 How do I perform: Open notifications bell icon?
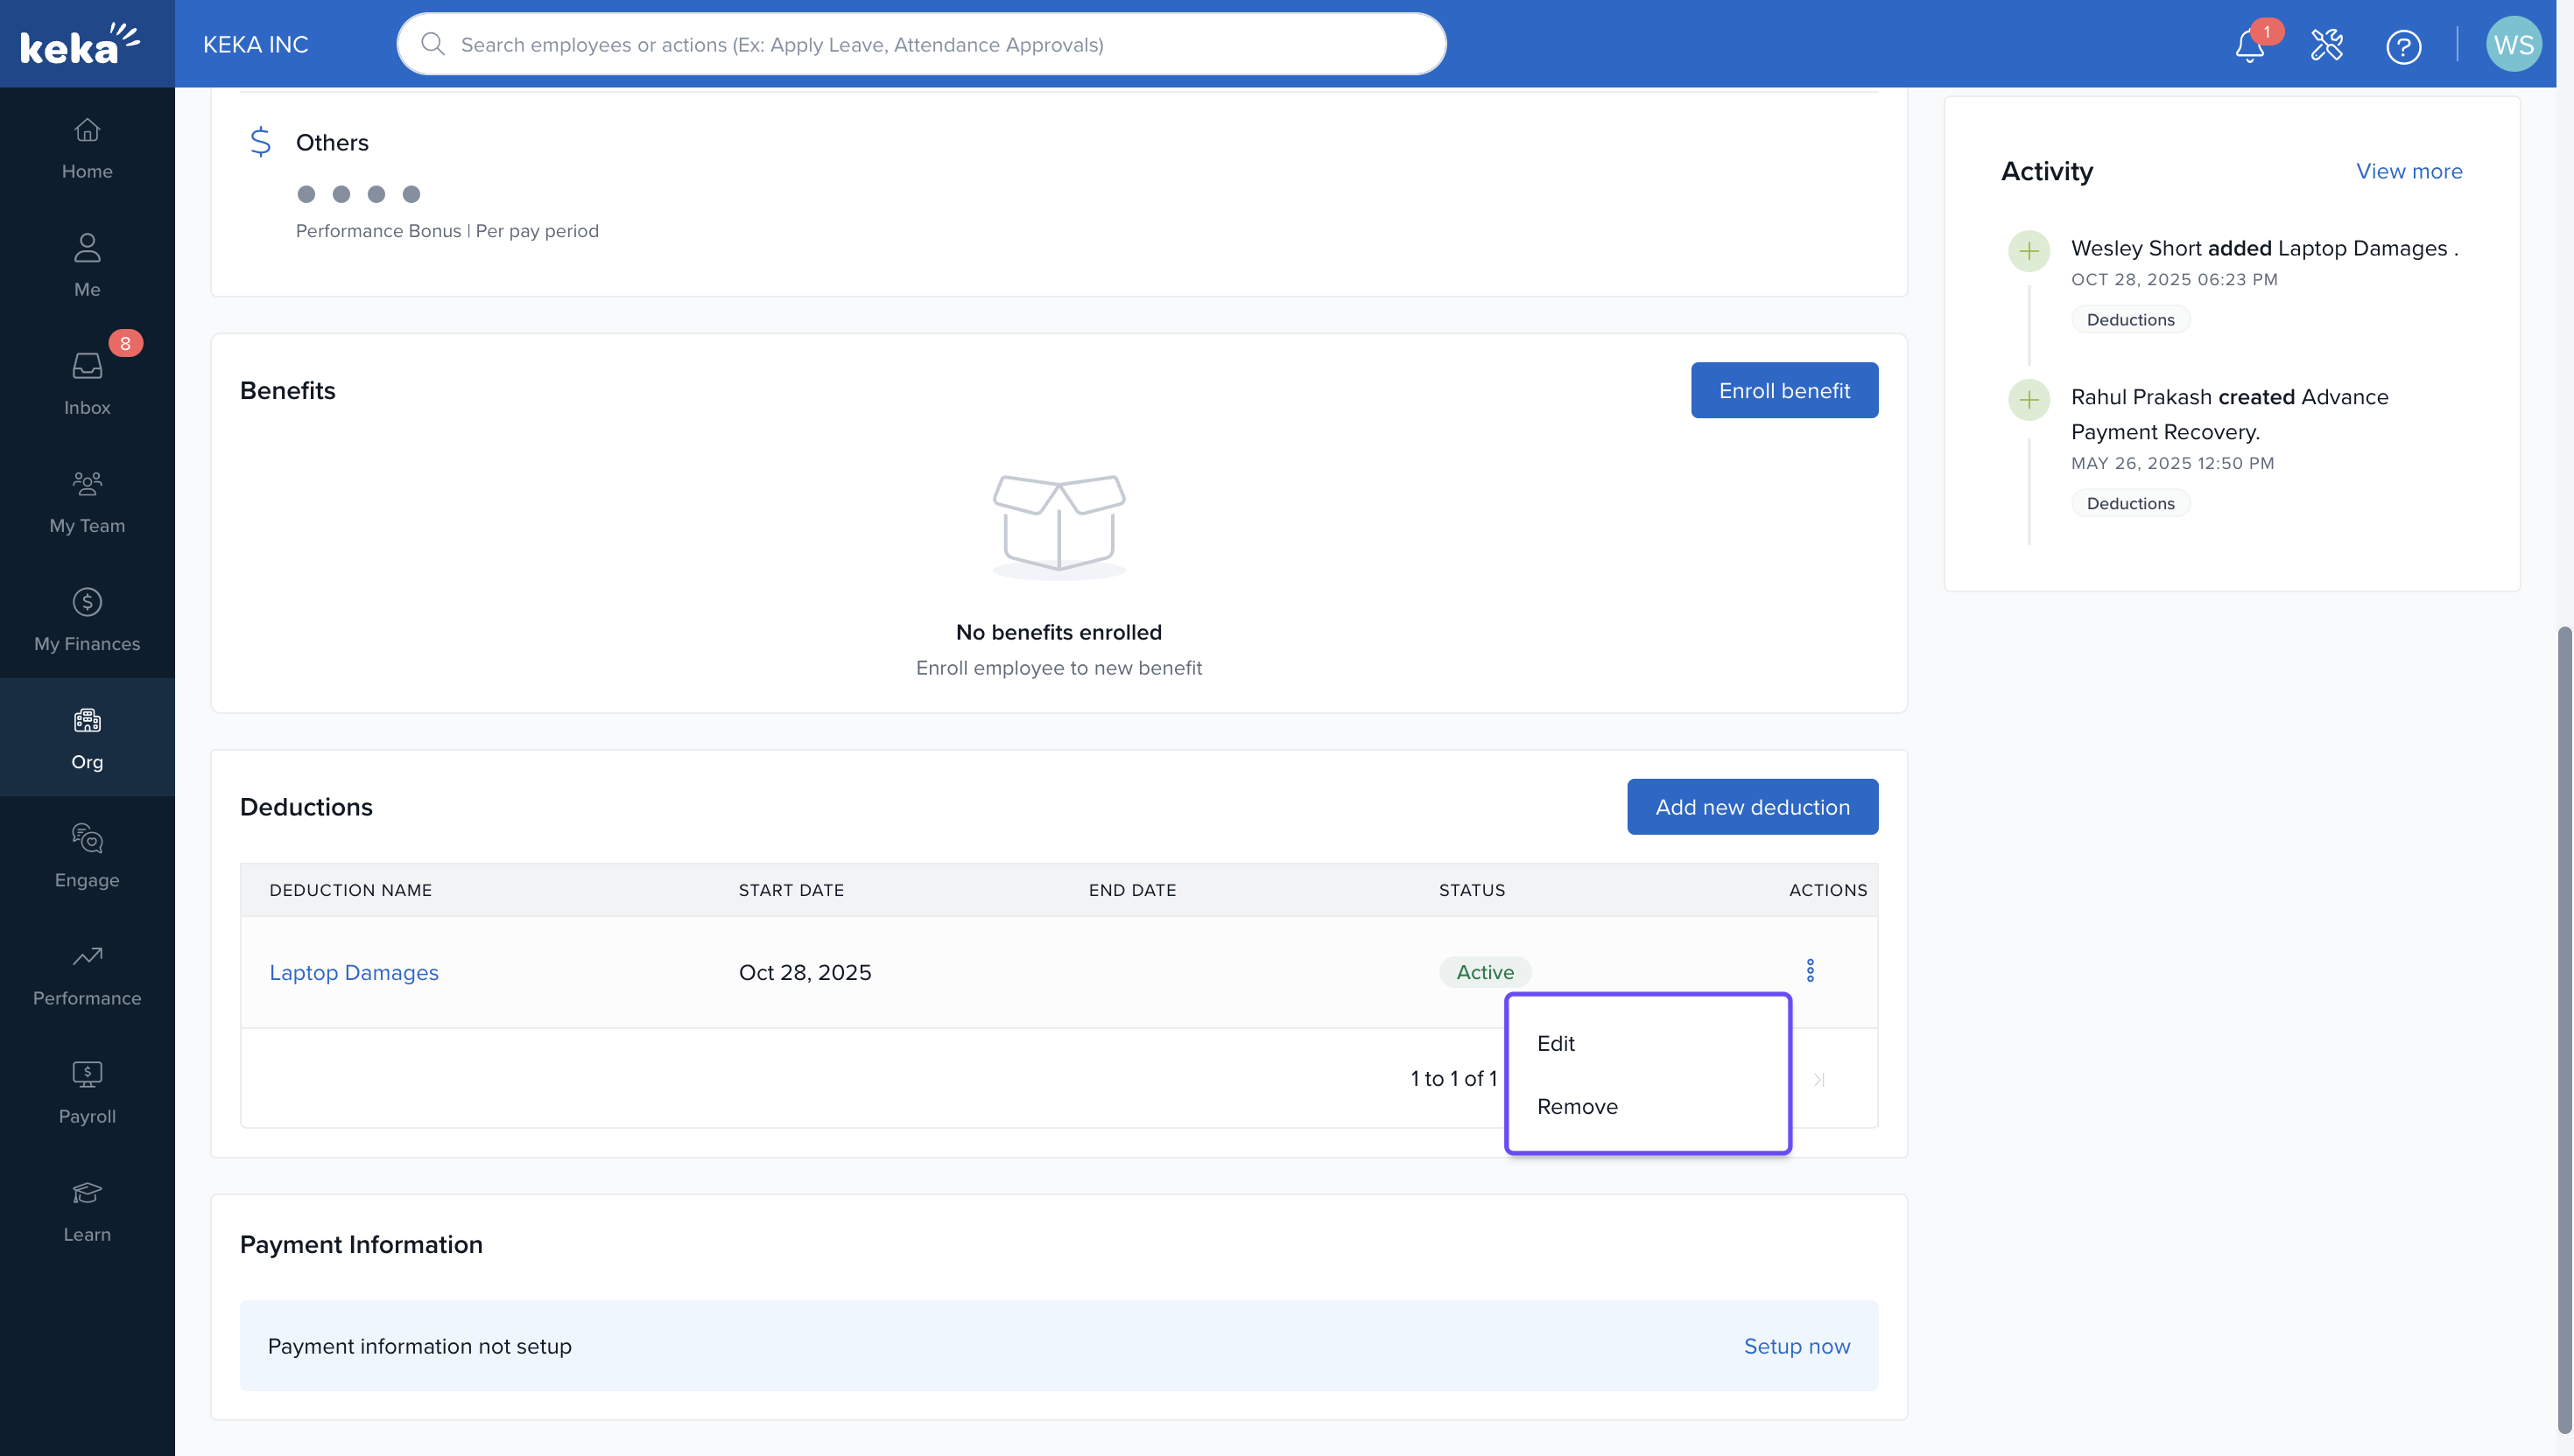click(2249, 46)
